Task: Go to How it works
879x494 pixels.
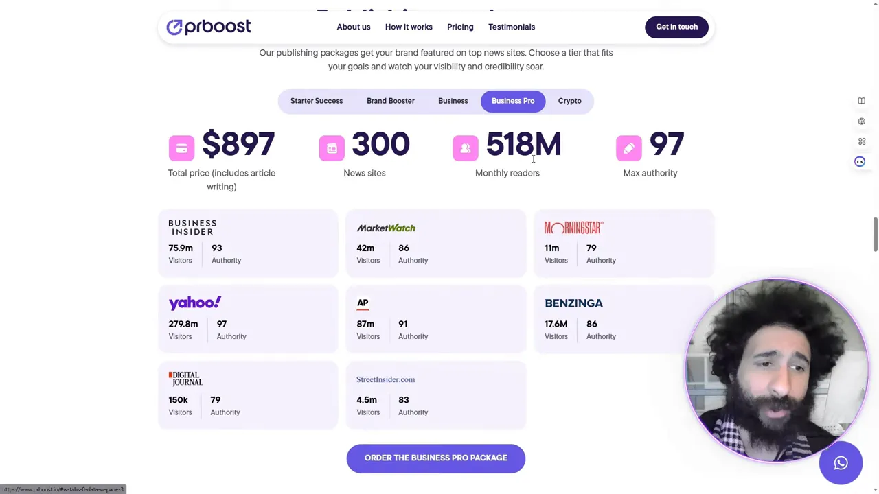Action: point(409,27)
